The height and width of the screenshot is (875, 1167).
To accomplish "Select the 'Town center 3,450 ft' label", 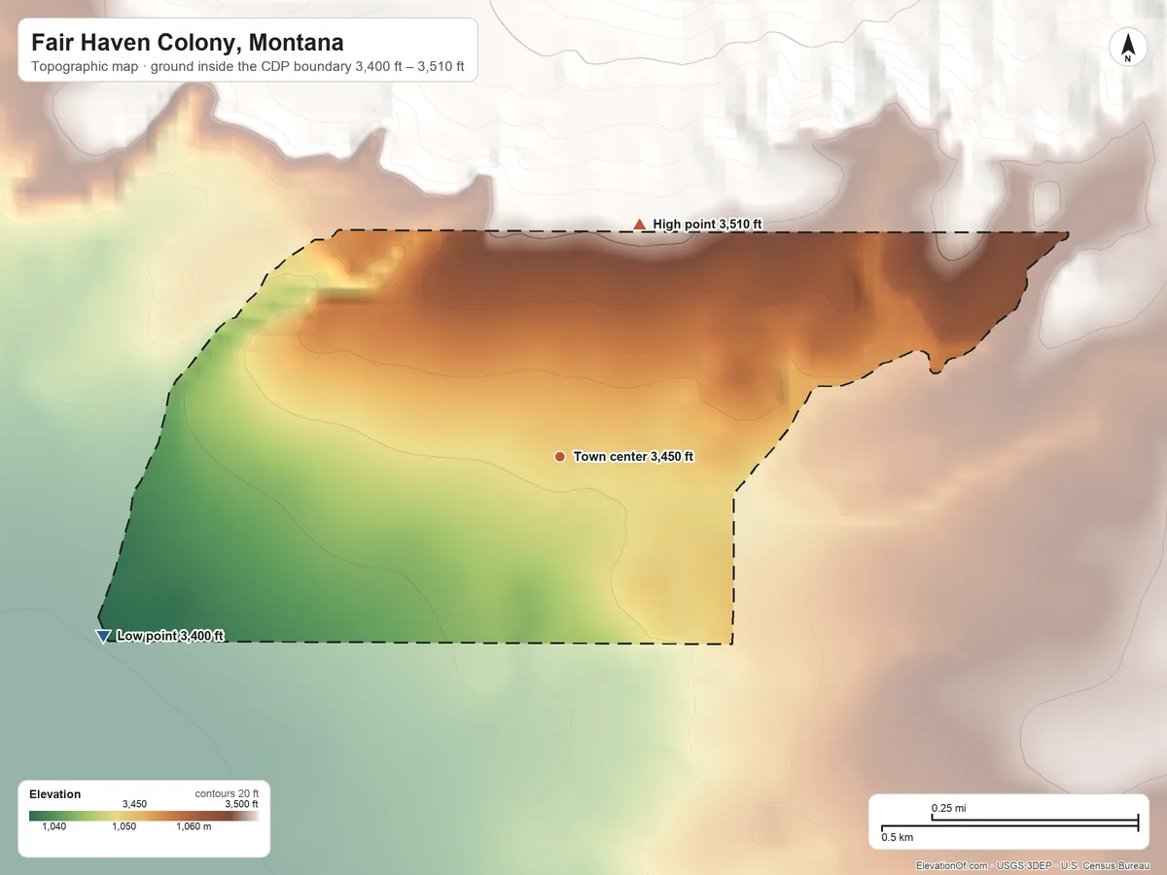I will click(633, 457).
